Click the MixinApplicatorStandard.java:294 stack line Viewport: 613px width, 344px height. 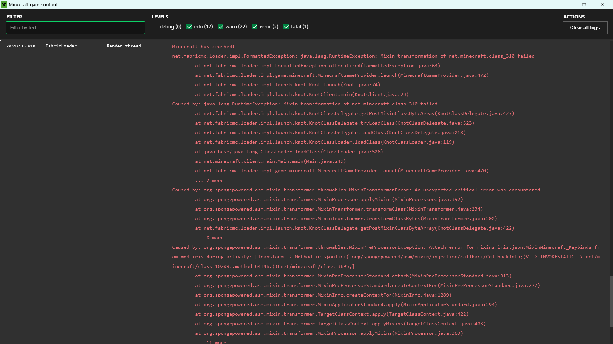tap(346, 305)
